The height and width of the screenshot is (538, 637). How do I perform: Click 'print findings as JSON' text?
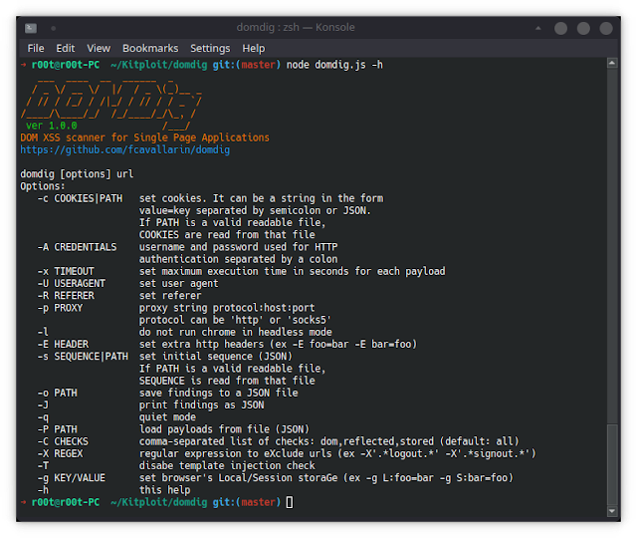(201, 405)
